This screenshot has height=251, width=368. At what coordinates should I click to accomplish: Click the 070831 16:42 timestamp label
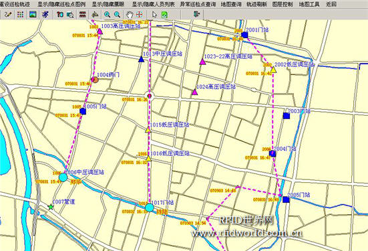pyautogui.click(x=259, y=74)
